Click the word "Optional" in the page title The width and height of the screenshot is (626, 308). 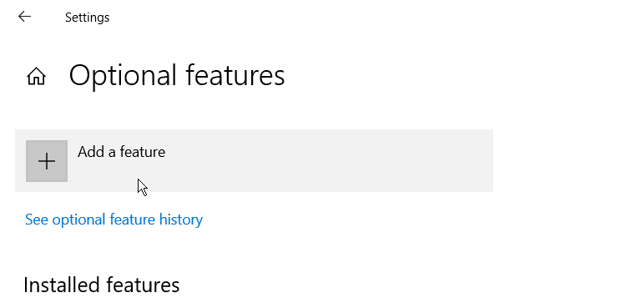[x=123, y=76]
